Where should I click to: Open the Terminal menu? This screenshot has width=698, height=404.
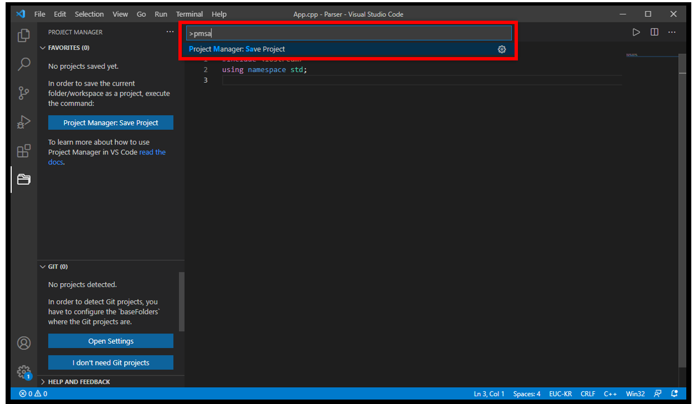click(190, 14)
